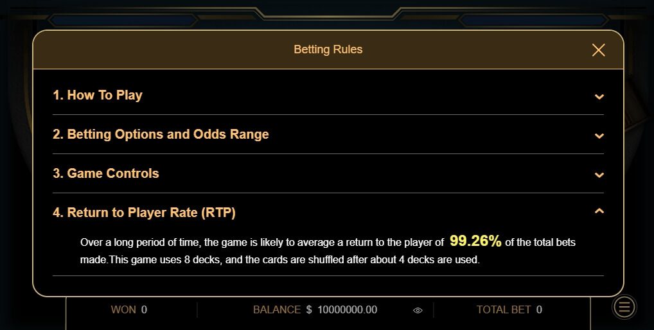Expand Game Controls chevron arrow
The width and height of the screenshot is (654, 330).
tap(599, 175)
